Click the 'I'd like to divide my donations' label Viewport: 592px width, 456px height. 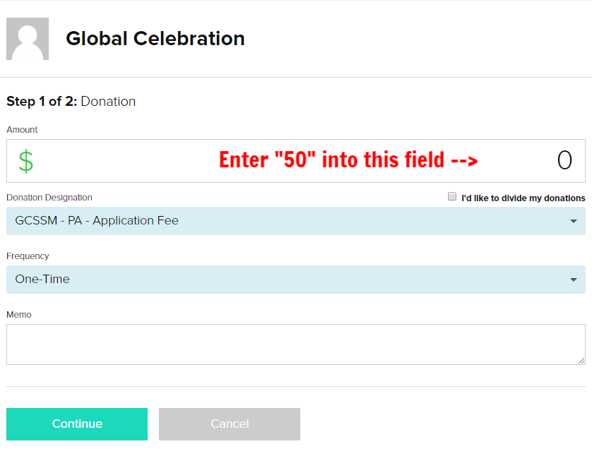(x=523, y=198)
